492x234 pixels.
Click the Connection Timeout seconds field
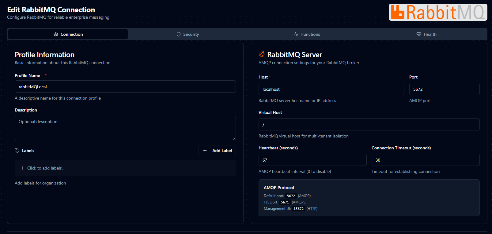pos(425,160)
